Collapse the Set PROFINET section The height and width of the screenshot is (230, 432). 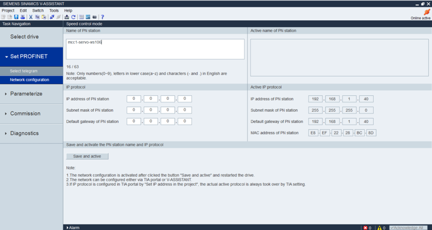(6, 57)
